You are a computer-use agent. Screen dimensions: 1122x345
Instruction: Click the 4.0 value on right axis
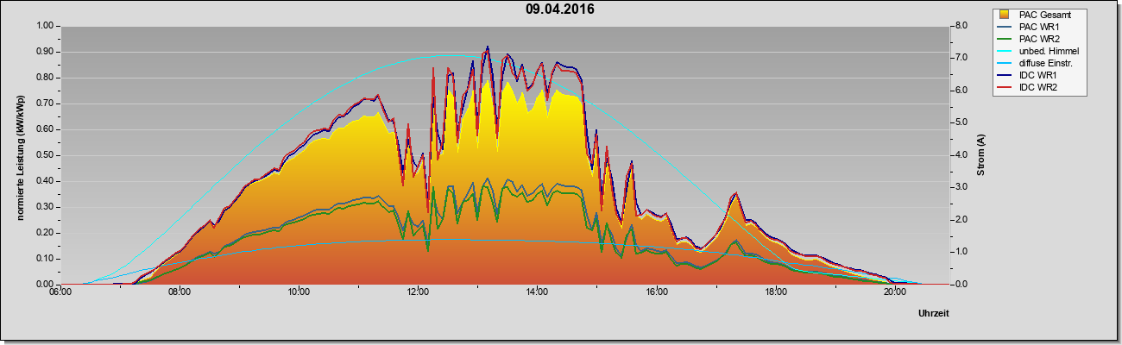tap(961, 155)
